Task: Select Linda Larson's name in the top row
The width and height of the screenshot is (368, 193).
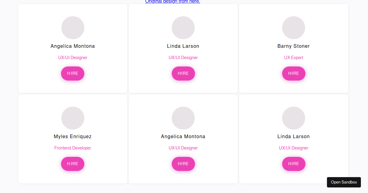Action: (183, 46)
